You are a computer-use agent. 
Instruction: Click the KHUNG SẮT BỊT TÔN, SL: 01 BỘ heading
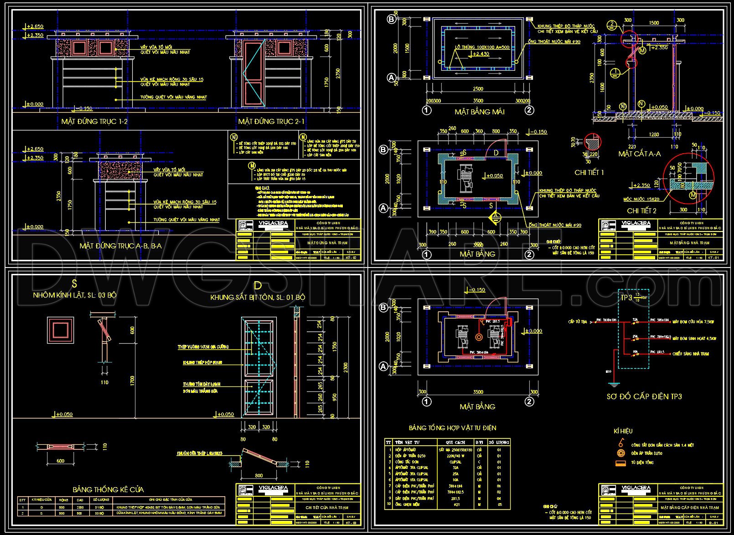(x=258, y=298)
